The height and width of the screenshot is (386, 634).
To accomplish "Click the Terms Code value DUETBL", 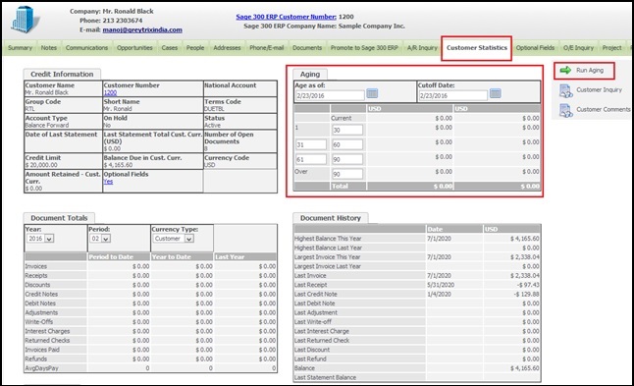I will pyautogui.click(x=214, y=108).
